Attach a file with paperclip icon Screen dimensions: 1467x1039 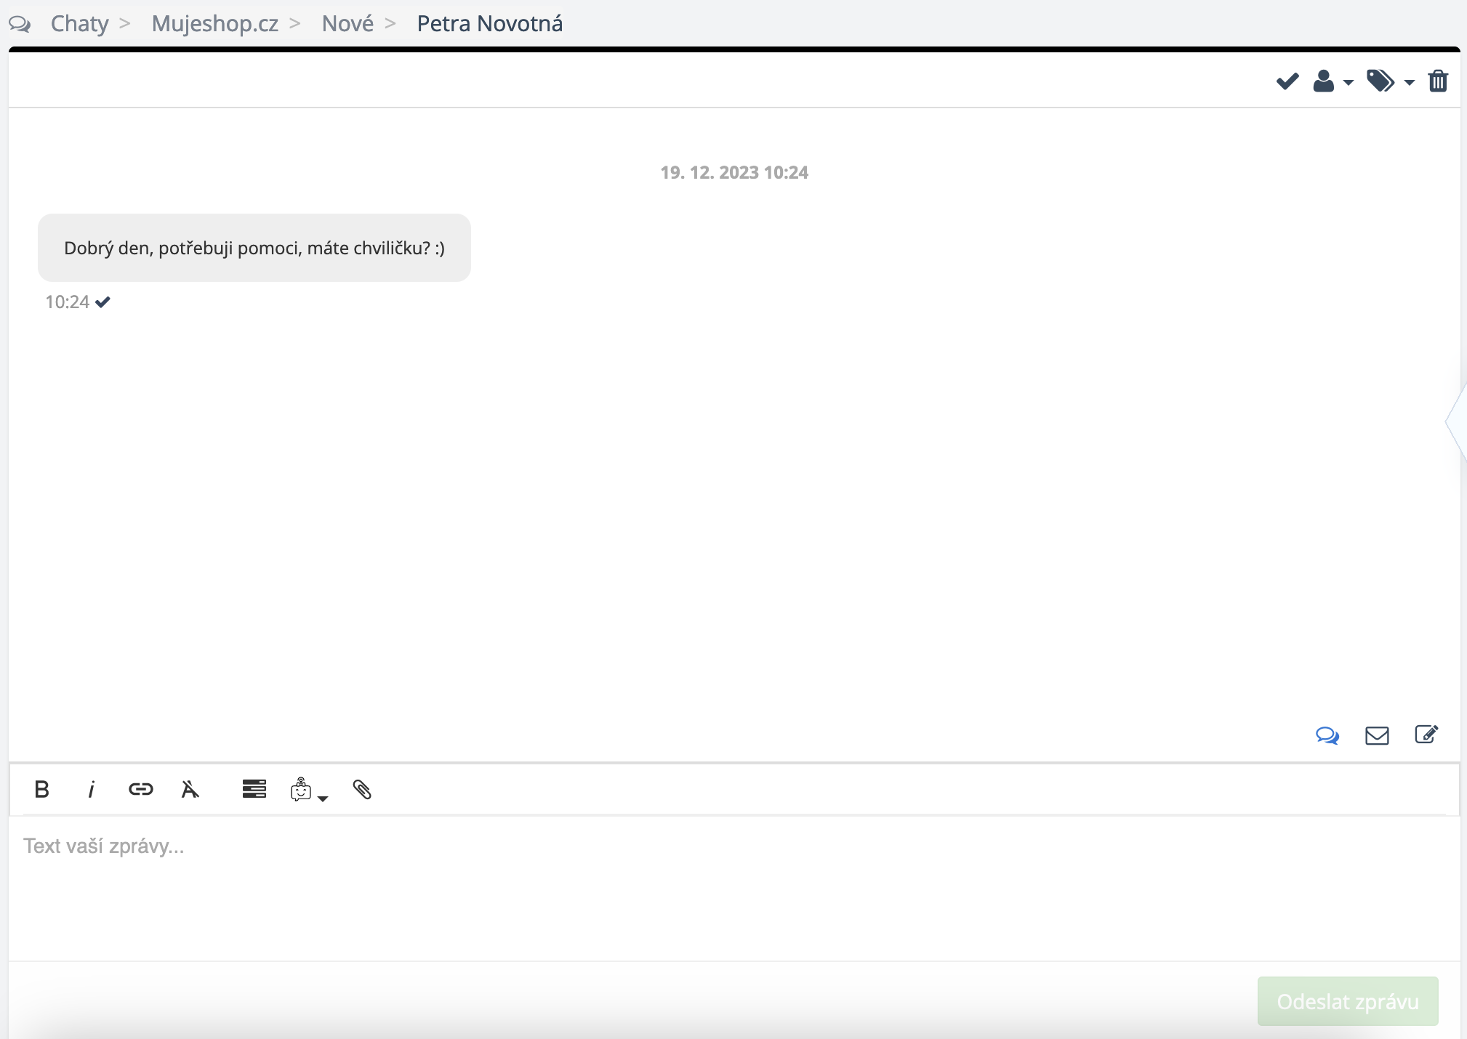pyautogui.click(x=362, y=789)
